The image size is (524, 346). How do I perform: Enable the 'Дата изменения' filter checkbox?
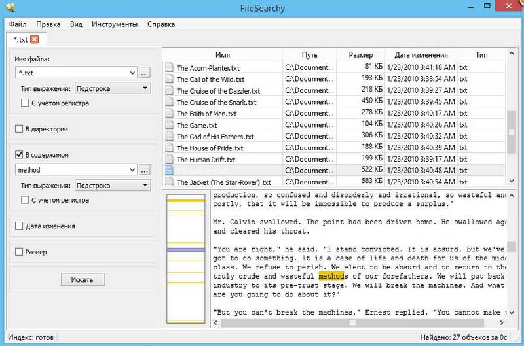pos(19,226)
